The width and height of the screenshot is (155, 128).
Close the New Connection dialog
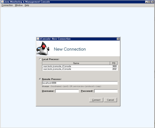coord(118,39)
